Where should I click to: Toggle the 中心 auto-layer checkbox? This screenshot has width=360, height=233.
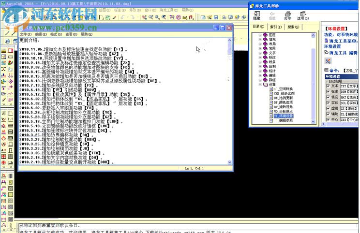pos(328,120)
